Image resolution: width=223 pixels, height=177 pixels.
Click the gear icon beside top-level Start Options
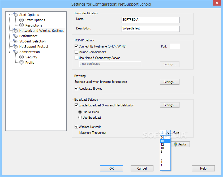[15, 15]
